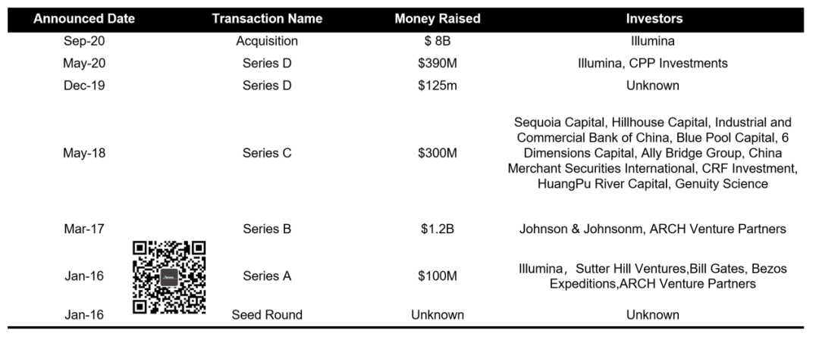The width and height of the screenshot is (819, 343).
Task: Select the Series C transaction cell
Action: pos(267,153)
